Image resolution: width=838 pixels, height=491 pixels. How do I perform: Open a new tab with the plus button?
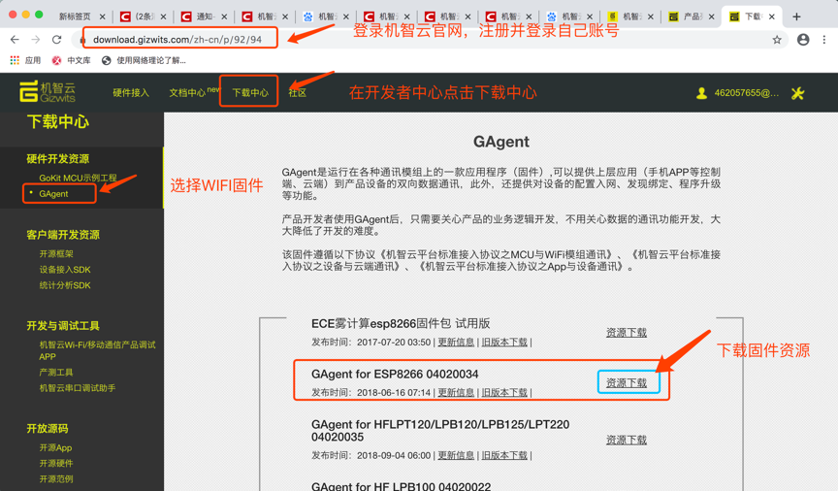[796, 16]
